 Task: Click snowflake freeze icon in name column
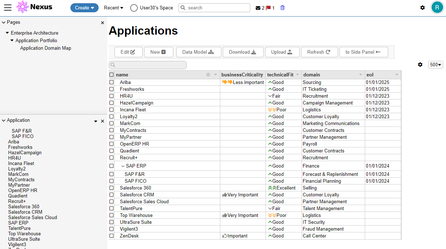pos(208,75)
